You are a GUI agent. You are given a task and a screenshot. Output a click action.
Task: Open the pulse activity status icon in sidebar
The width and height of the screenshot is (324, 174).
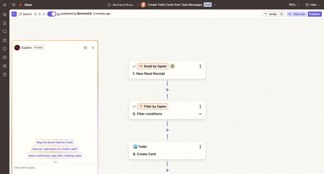pos(5,58)
